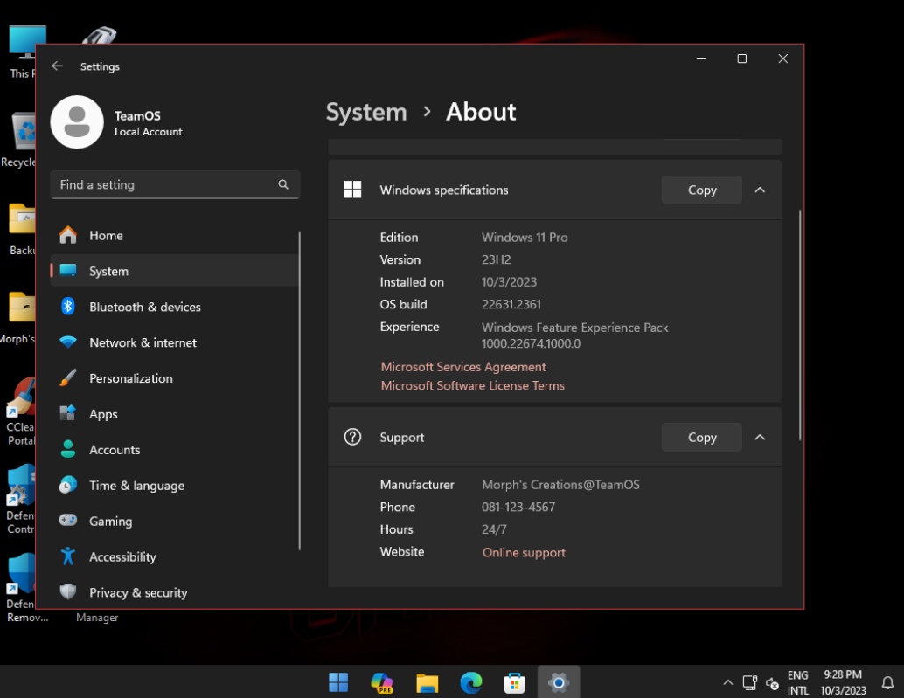Viewport: 904px width, 698px height.
Task: Open the TeamOS account avatar
Action: click(x=77, y=122)
